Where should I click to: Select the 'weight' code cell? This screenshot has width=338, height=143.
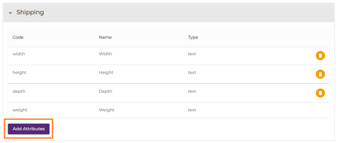coord(20,110)
